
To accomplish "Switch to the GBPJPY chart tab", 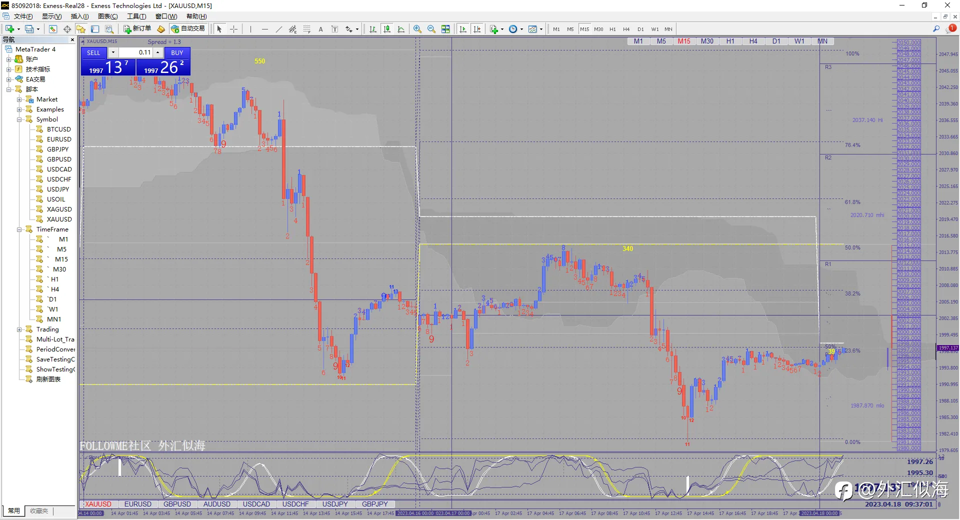I will tap(374, 504).
